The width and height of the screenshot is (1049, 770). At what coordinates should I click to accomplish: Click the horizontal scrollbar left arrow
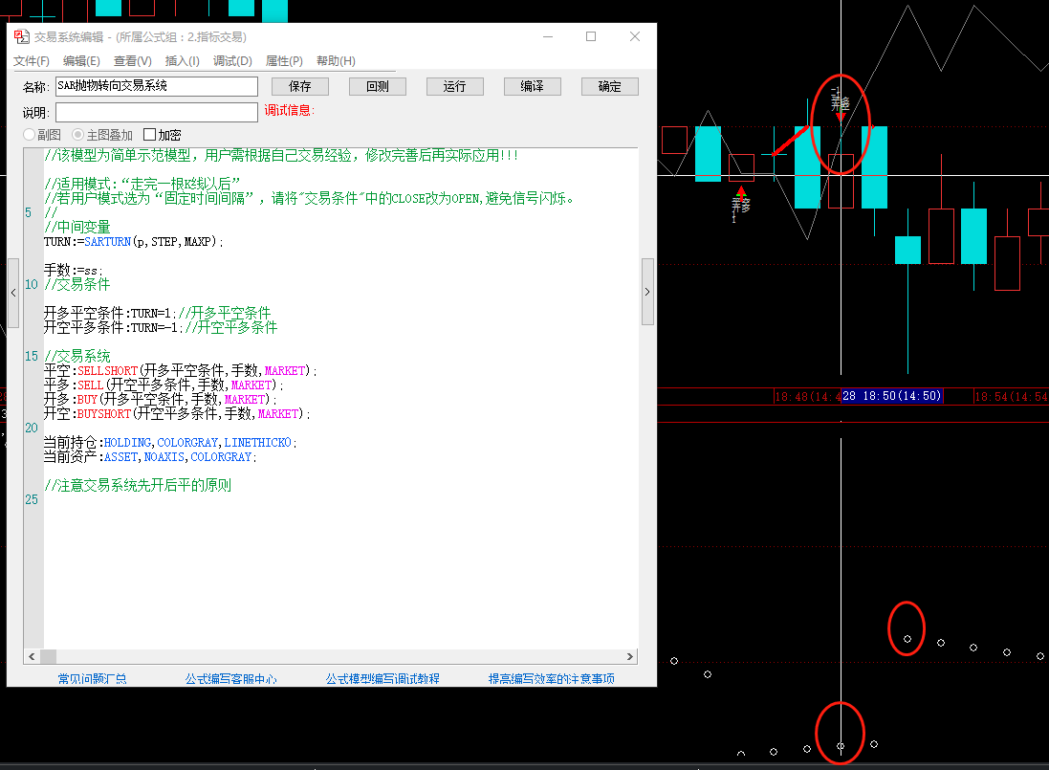point(32,657)
